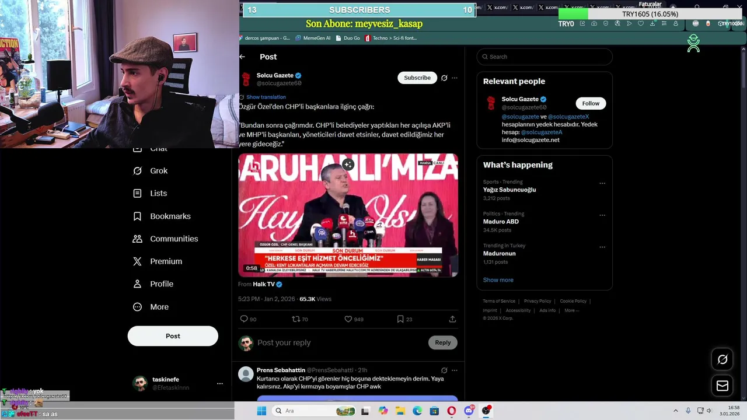Click the shield icon in the browser toolbar
This screenshot has height=420, width=747.
tap(606, 23)
